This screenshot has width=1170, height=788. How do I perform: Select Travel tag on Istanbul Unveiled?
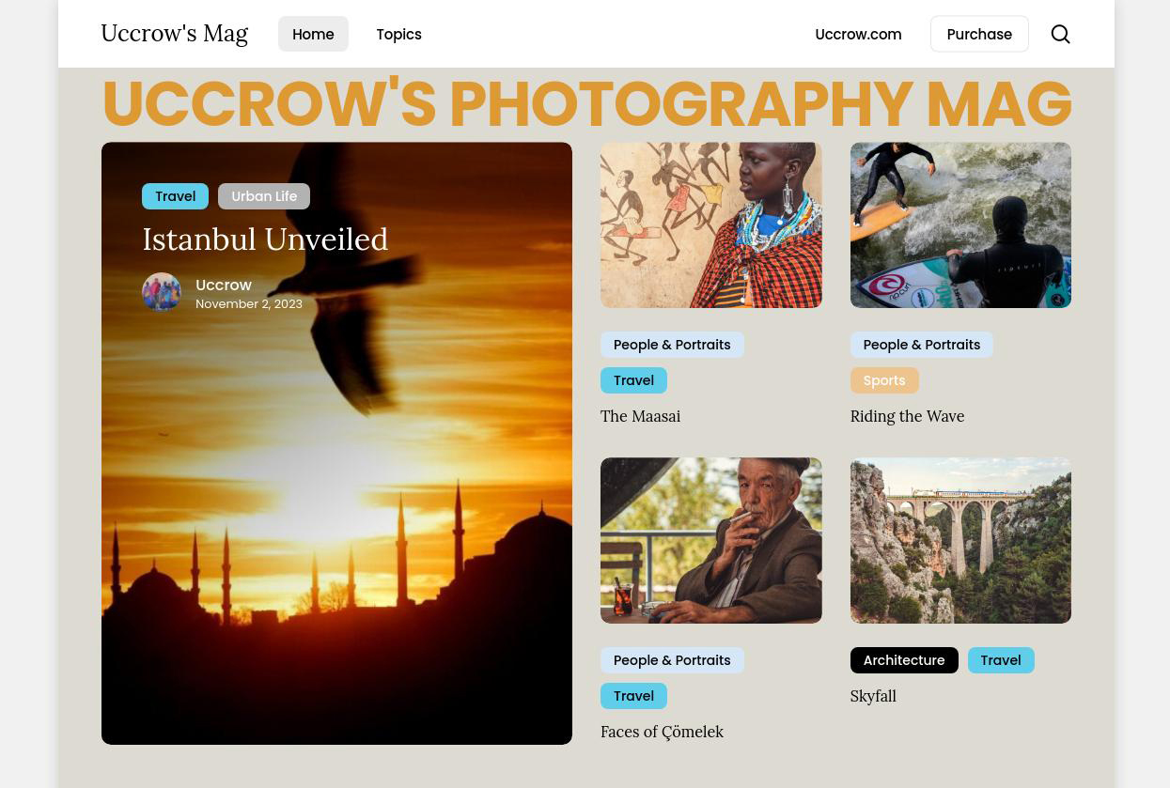click(x=176, y=196)
